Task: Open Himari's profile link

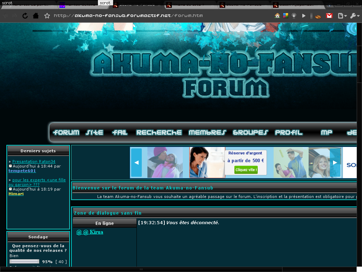Action: (x=16, y=194)
